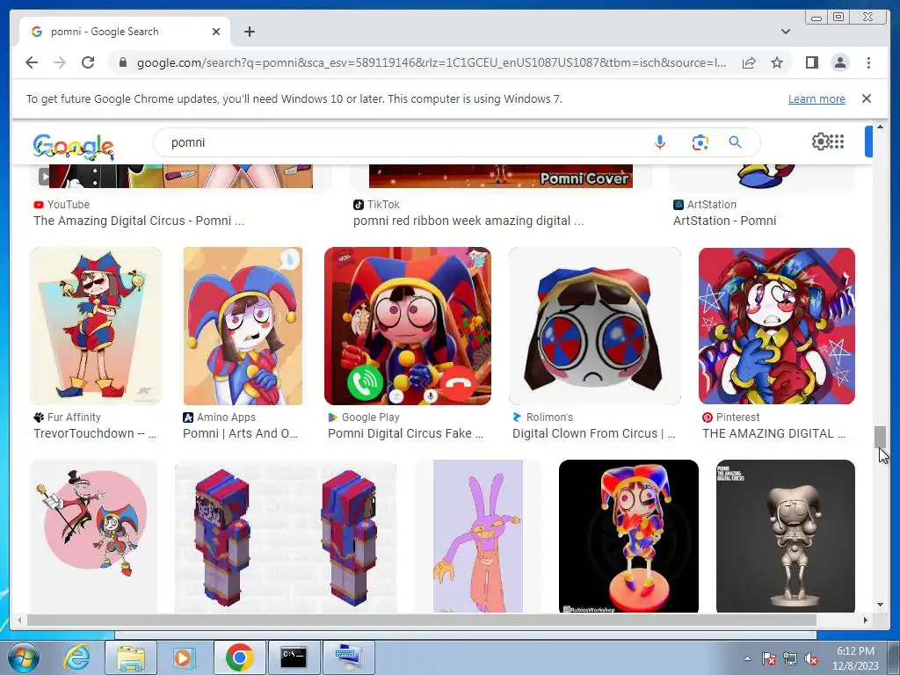Open Google quick settings gear
900x675 pixels.
click(820, 142)
